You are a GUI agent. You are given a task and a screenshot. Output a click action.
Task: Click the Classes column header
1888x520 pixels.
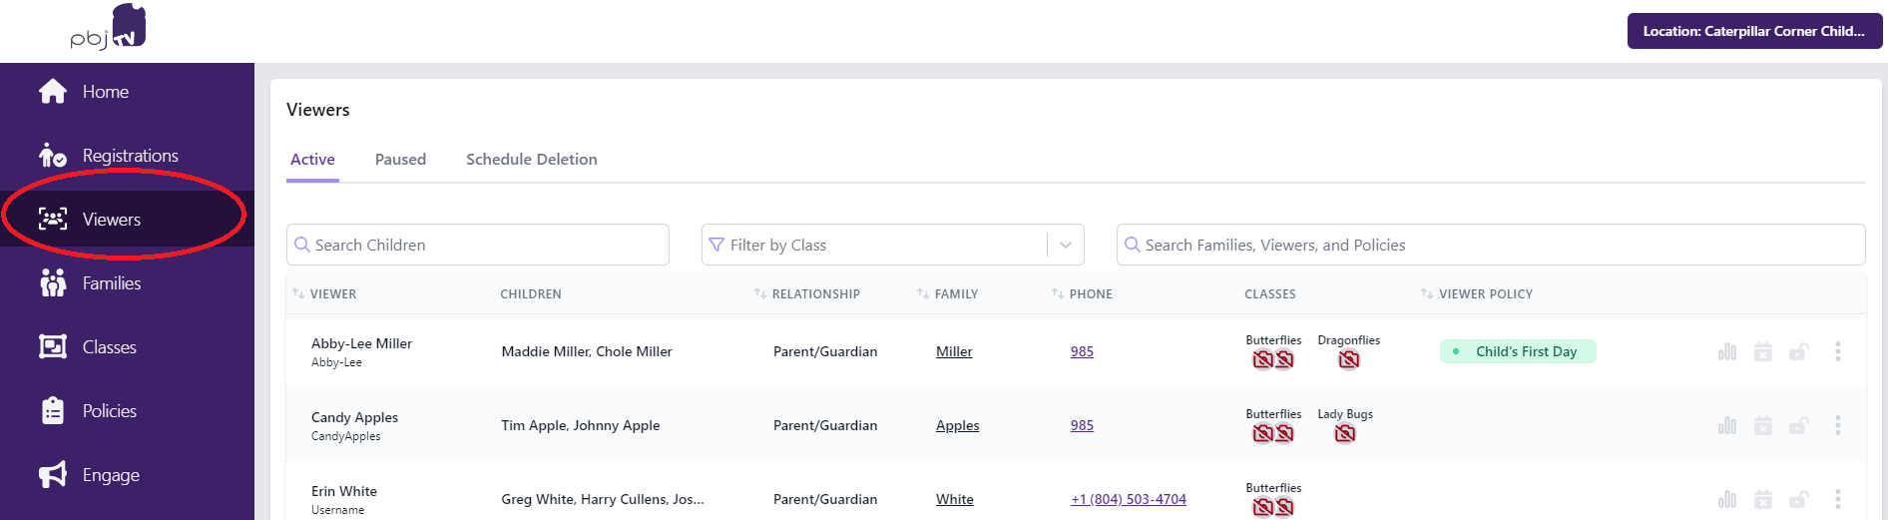[x=1270, y=293]
